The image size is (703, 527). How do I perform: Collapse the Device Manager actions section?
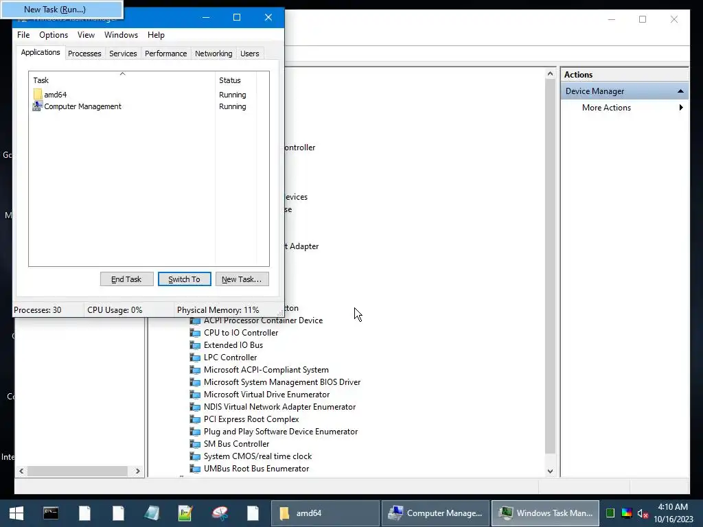680,91
